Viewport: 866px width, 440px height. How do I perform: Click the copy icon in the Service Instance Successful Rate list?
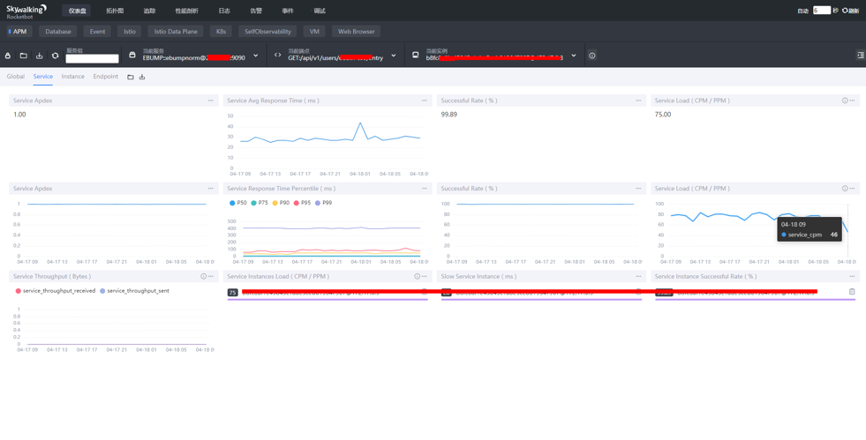coord(852,292)
